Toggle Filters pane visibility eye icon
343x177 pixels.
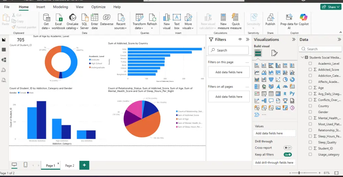(240, 40)
